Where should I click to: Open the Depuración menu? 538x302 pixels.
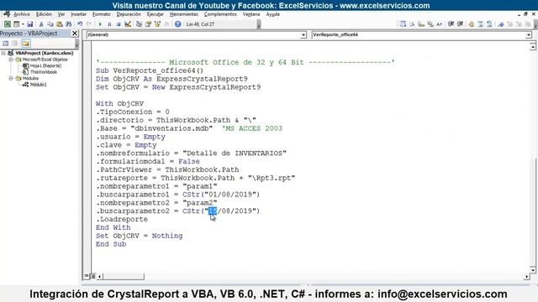click(129, 14)
